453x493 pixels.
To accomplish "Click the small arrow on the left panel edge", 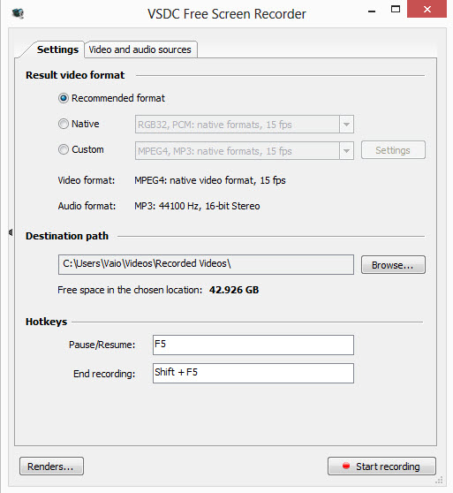I will 11,232.
